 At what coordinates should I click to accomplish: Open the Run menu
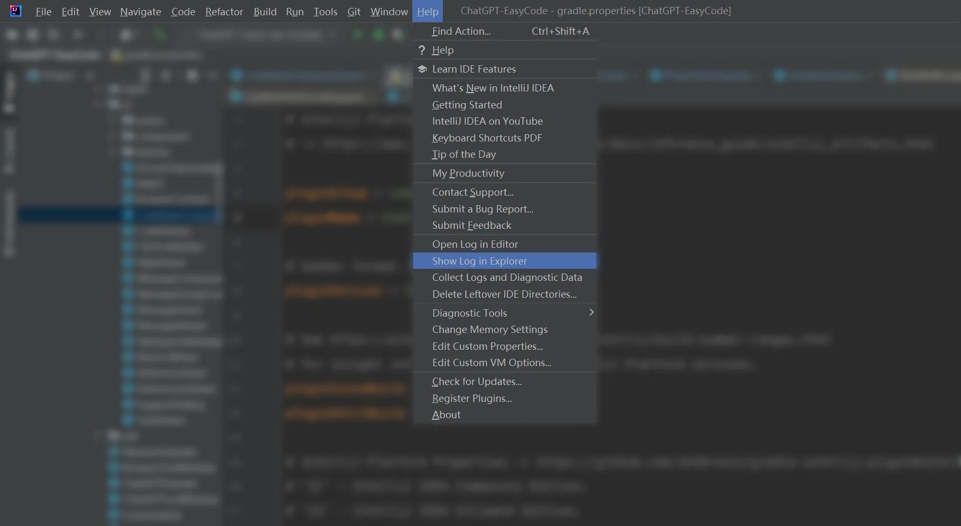pos(294,12)
